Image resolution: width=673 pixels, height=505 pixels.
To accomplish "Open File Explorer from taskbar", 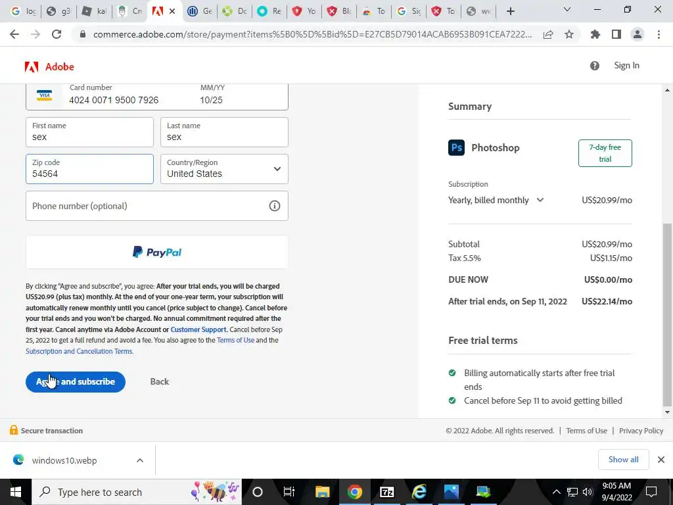I will coord(322,492).
